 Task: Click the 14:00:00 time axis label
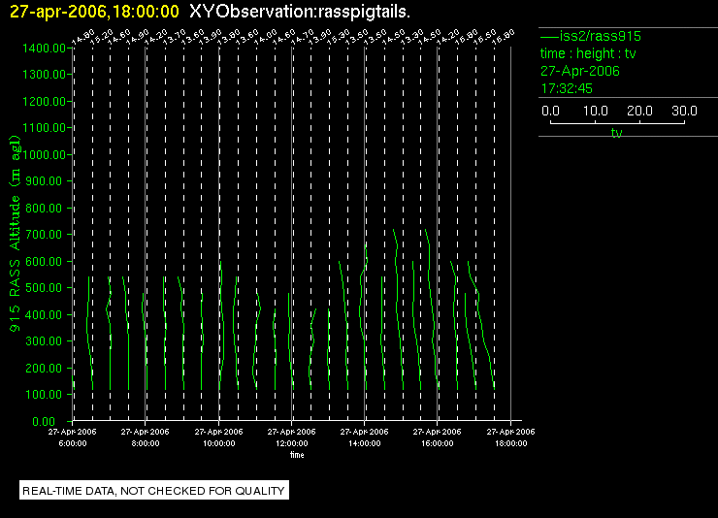click(365, 443)
